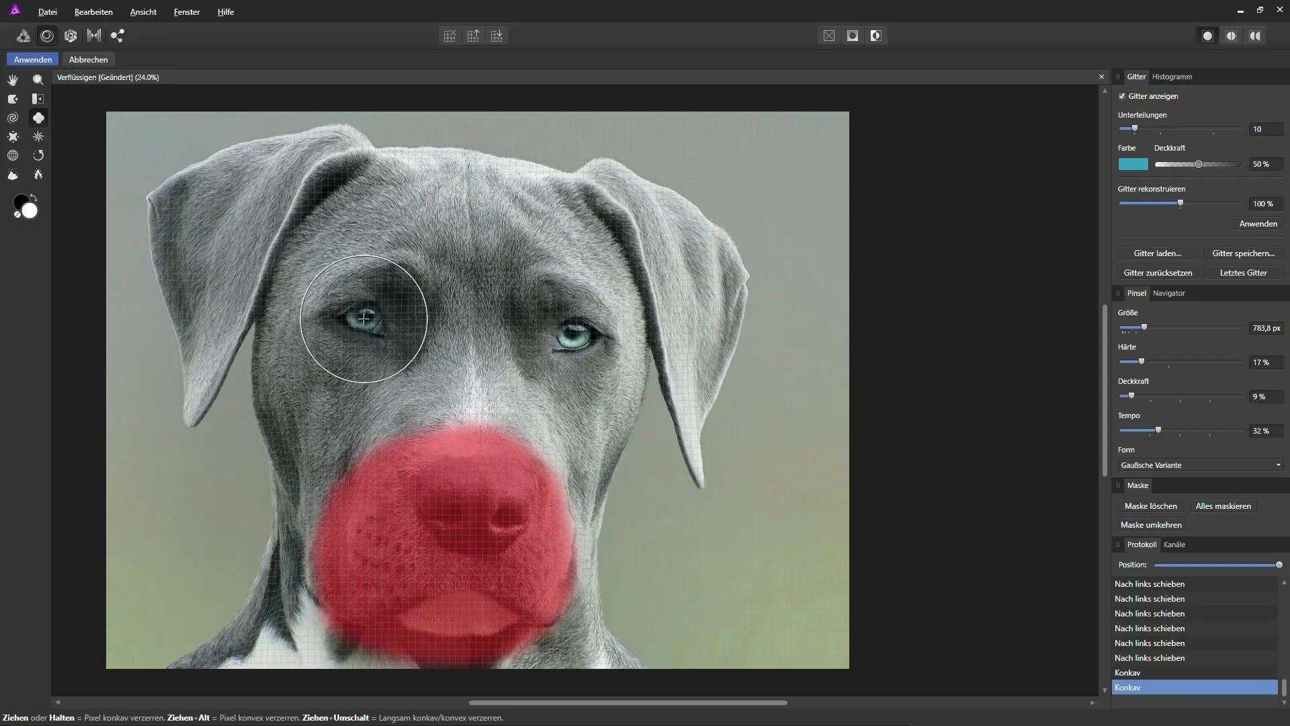
Task: Select the magnifier Zoom tool
Action: [x=38, y=80]
